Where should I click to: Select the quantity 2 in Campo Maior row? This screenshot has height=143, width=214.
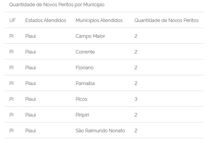point(136,36)
